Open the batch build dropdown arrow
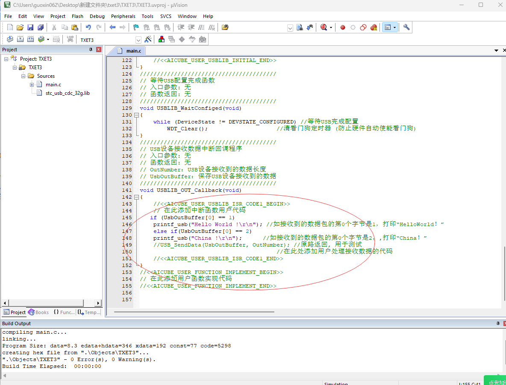506x385 pixels. tap(48, 40)
